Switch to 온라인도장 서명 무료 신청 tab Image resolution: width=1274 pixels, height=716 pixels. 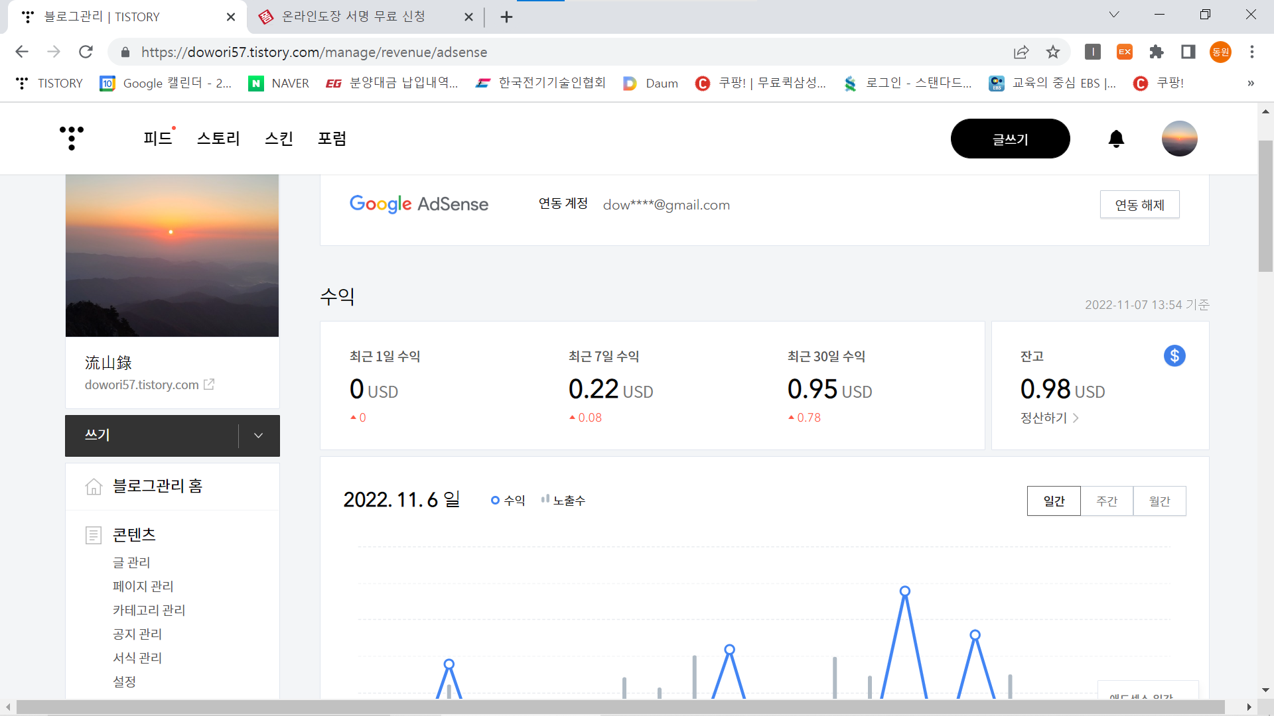click(x=354, y=17)
